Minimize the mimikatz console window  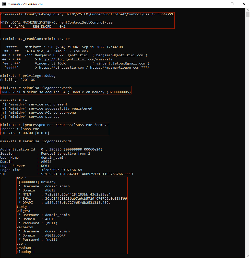pos(221,4)
